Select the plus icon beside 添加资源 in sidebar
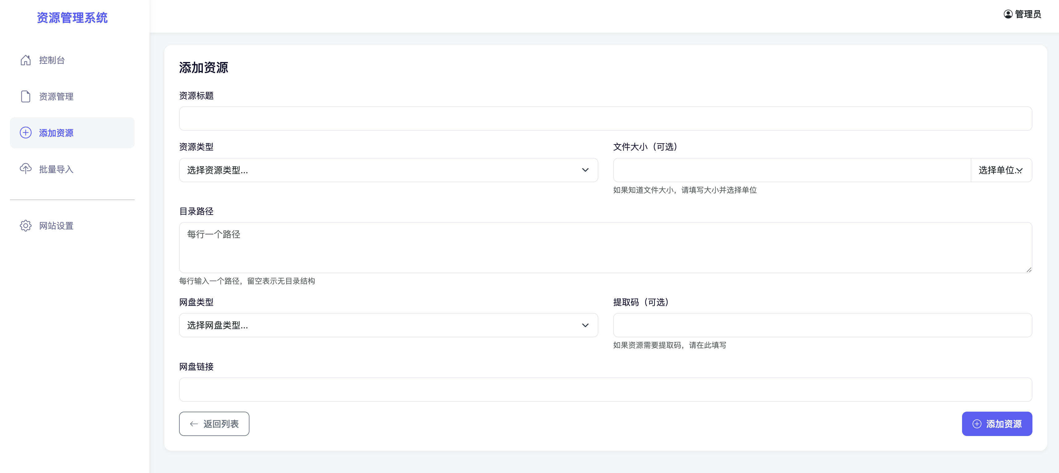The image size is (1059, 473). click(x=26, y=133)
